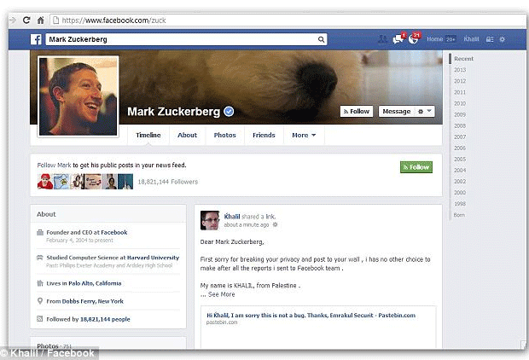Image resolution: width=529 pixels, height=360 pixels.
Task: Switch to the Friends tab
Action: [x=264, y=135]
